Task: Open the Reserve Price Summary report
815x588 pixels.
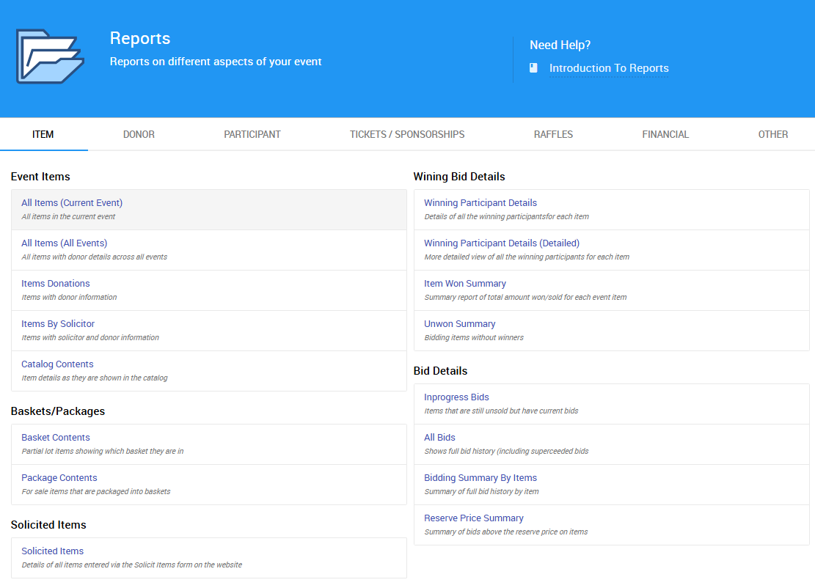Action: 474,518
